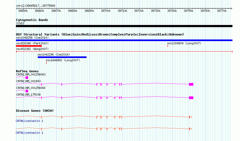Select the large terminal exon of NM_175038
This screenshot has height=141, width=240.
[x=191, y=98]
